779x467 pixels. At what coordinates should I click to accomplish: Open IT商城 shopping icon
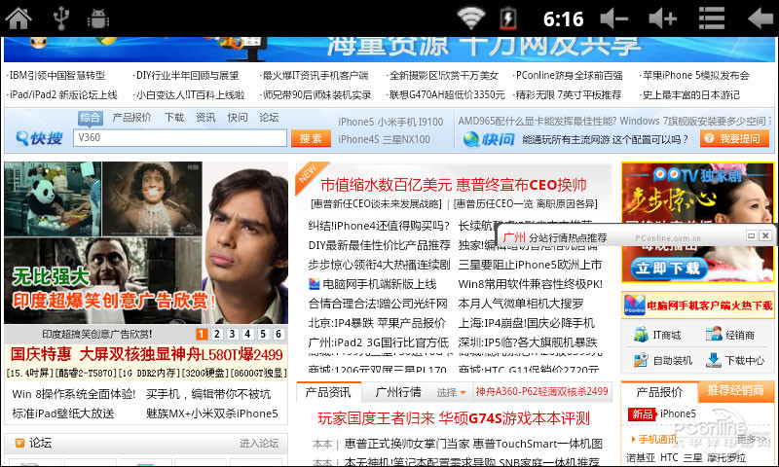pyautogui.click(x=641, y=335)
